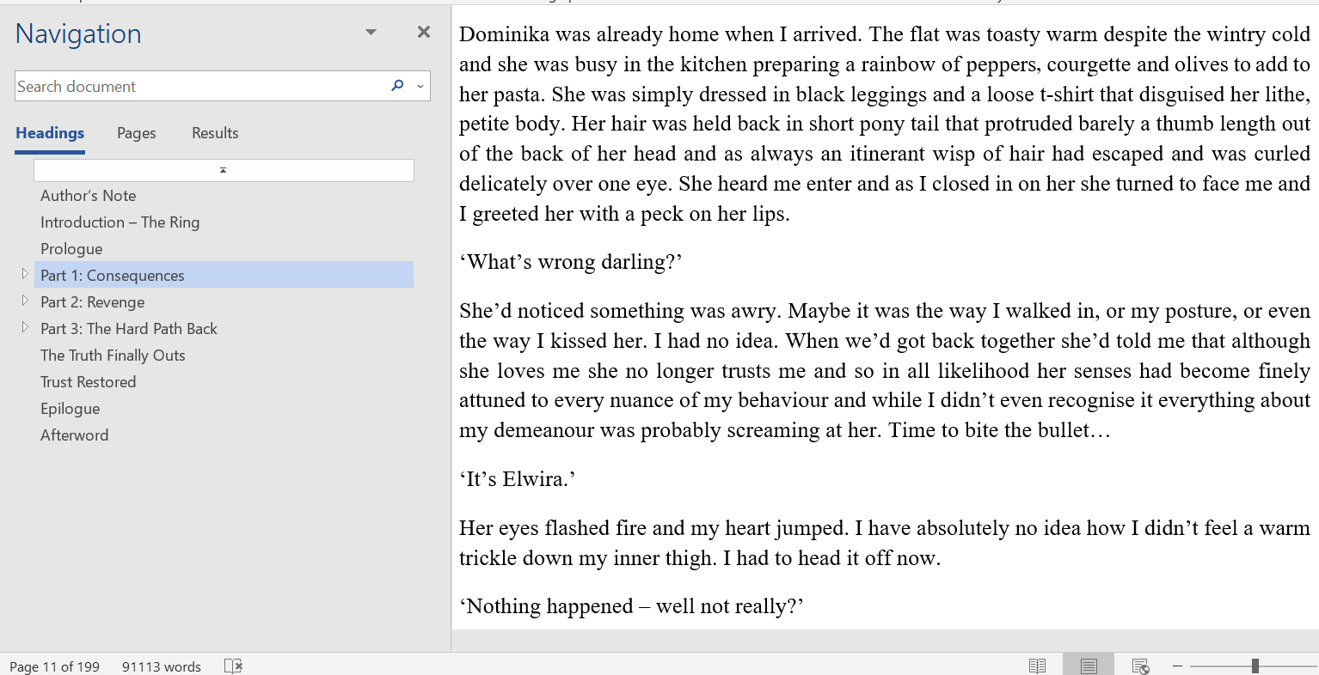Viewport: 1319px width, 675px height.
Task: Click the jump to beginning bar
Action: click(x=224, y=170)
